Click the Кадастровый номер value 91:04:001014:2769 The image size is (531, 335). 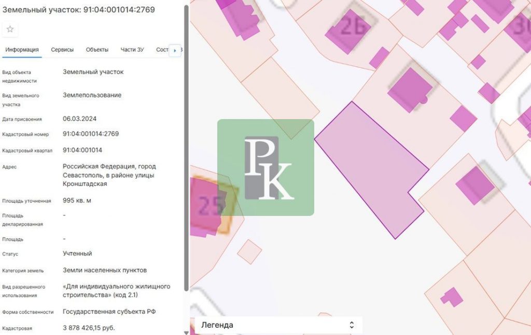[91, 134]
